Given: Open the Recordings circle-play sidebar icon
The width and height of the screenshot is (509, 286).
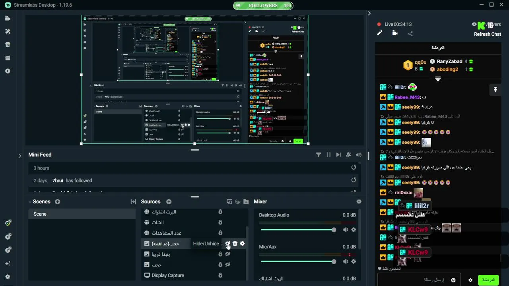Looking at the screenshot, I should click(x=8, y=71).
